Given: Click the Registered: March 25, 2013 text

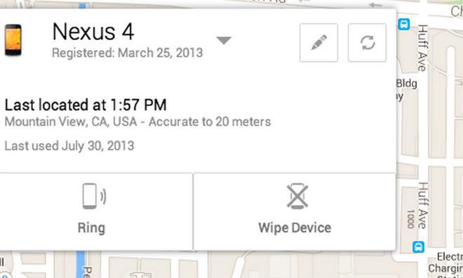Looking at the screenshot, I should pos(127,53).
